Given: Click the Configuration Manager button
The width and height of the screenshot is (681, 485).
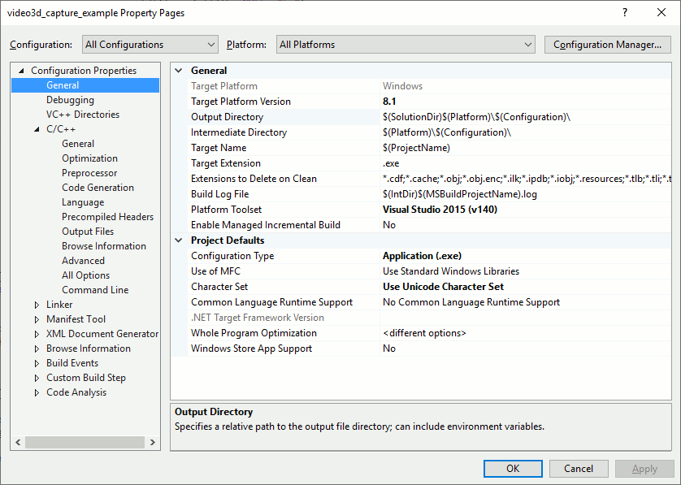Looking at the screenshot, I should [607, 44].
